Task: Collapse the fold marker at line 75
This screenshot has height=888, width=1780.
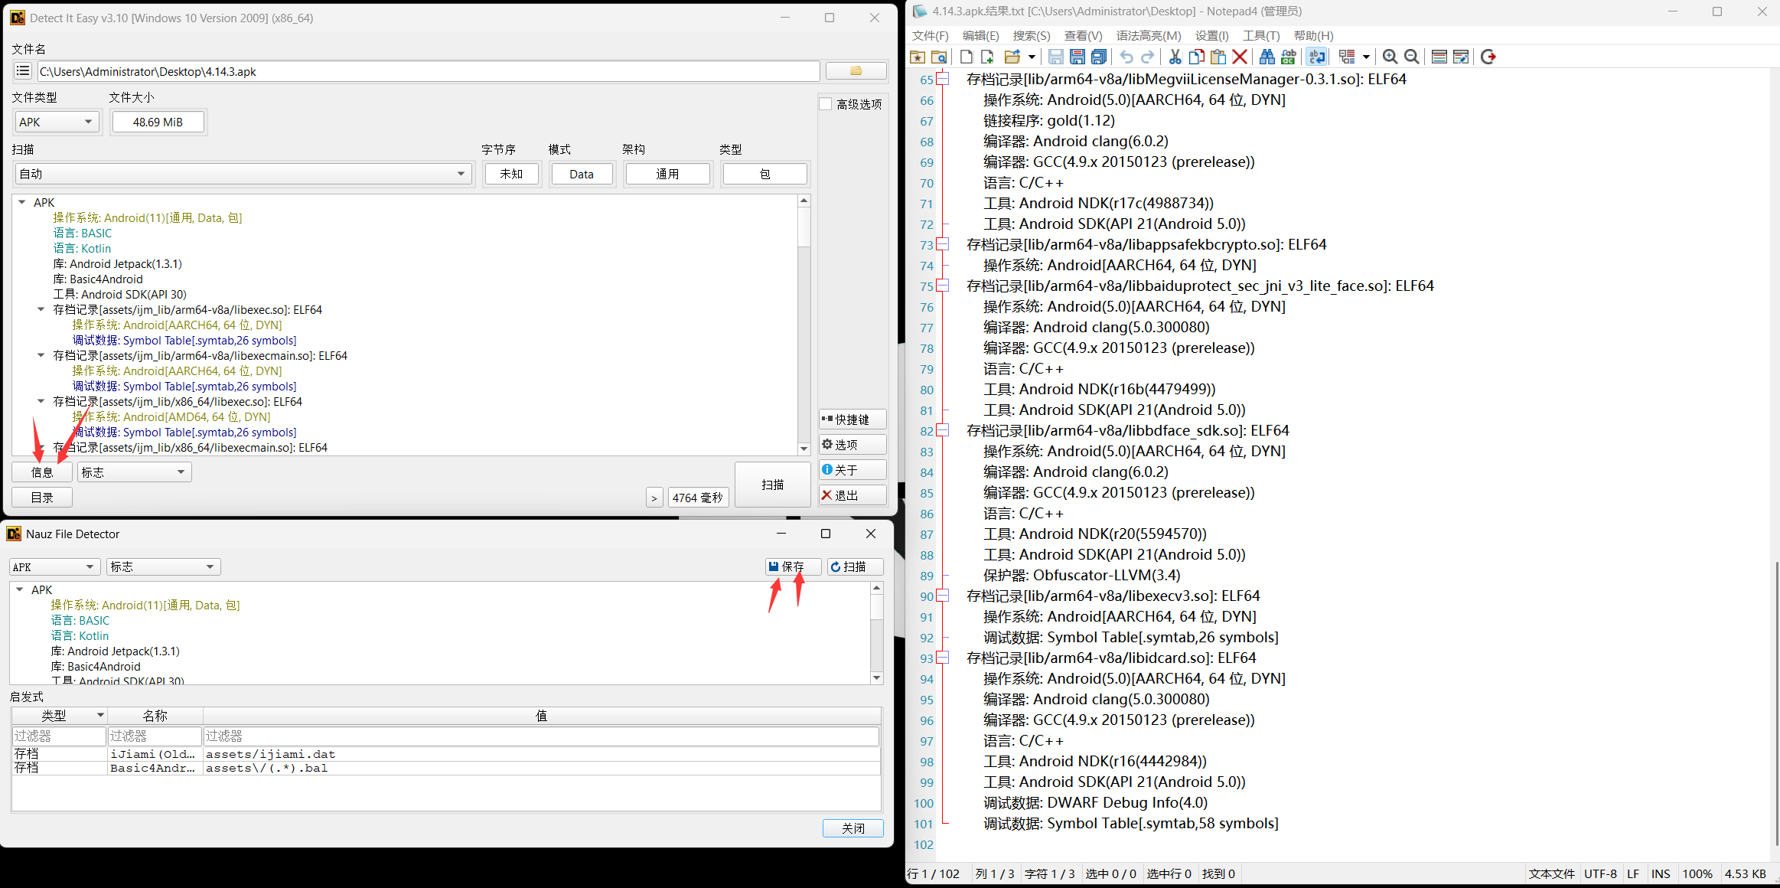Action: pos(941,285)
